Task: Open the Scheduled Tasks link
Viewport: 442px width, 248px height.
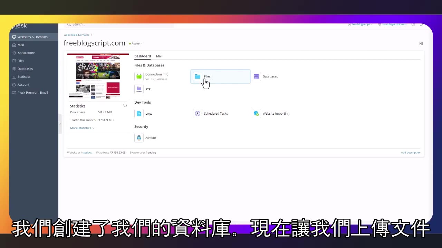Action: (x=216, y=113)
